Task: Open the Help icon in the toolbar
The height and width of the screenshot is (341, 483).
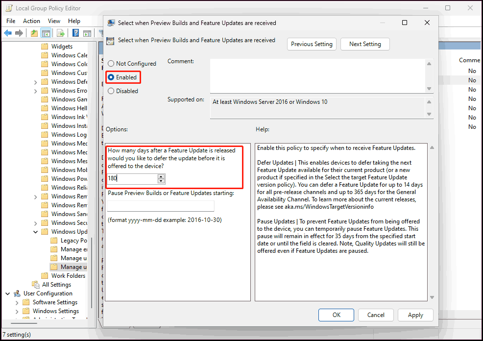Action: coord(75,33)
